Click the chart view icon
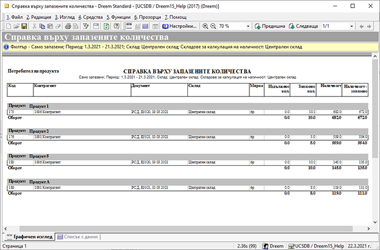The height and width of the screenshot is (250, 380). pyautogui.click(x=138, y=26)
